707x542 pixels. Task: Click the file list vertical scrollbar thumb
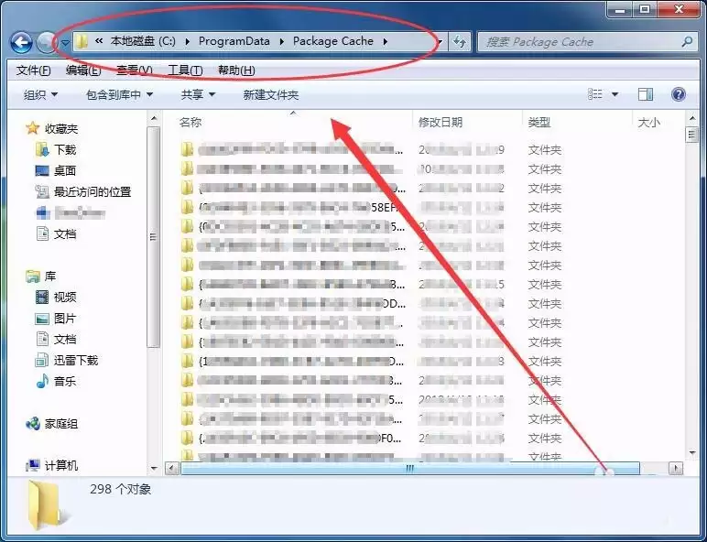click(691, 135)
